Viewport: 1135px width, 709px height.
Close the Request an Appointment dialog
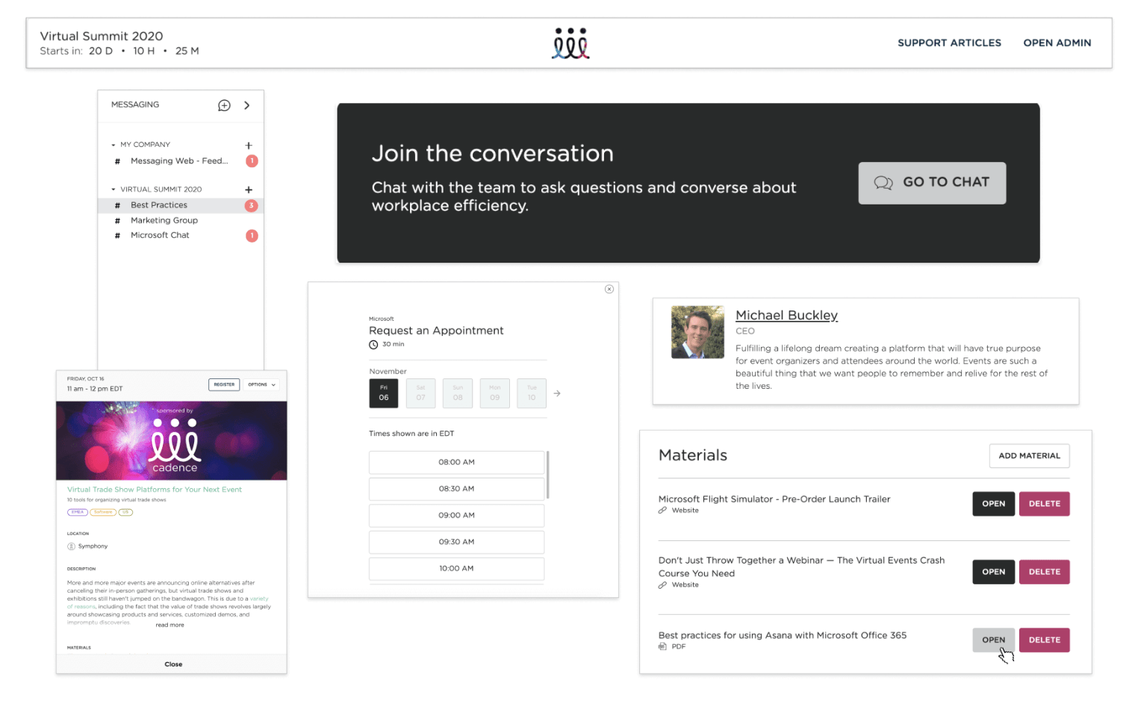coord(609,290)
